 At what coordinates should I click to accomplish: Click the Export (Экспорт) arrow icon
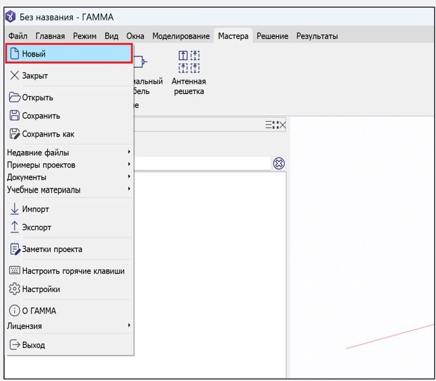pyautogui.click(x=15, y=227)
